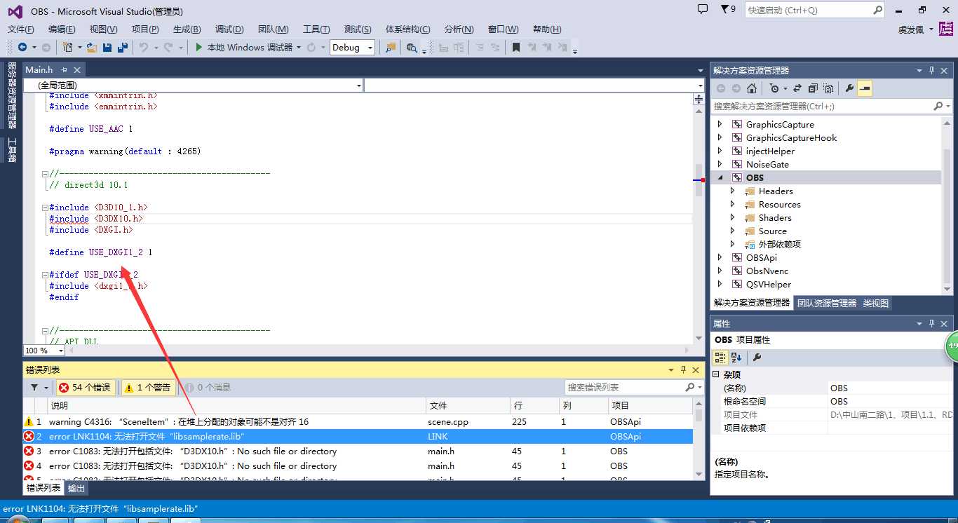Select the Shaders folder under OBS
This screenshot has height=523, width=958.
click(x=775, y=217)
